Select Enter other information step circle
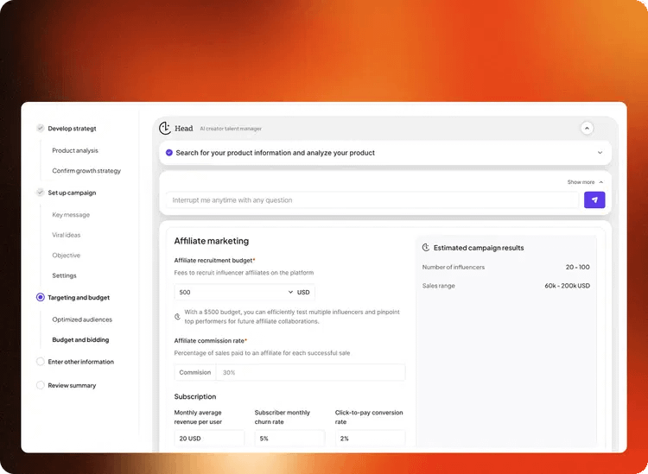Image resolution: width=648 pixels, height=474 pixels. [40, 362]
